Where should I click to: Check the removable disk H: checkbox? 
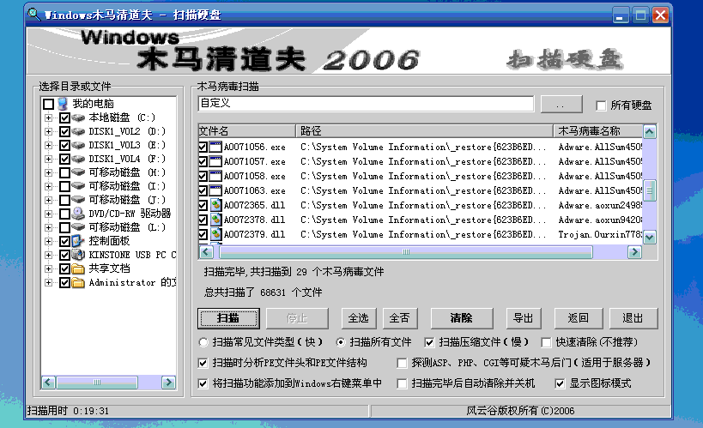click(x=64, y=172)
